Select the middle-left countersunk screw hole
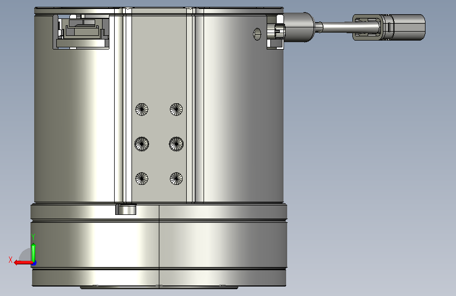Viewport: 456px width, 296px height. [141, 144]
